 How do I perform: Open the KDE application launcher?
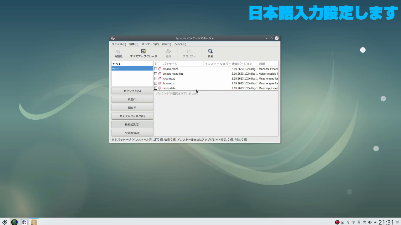pos(5,222)
